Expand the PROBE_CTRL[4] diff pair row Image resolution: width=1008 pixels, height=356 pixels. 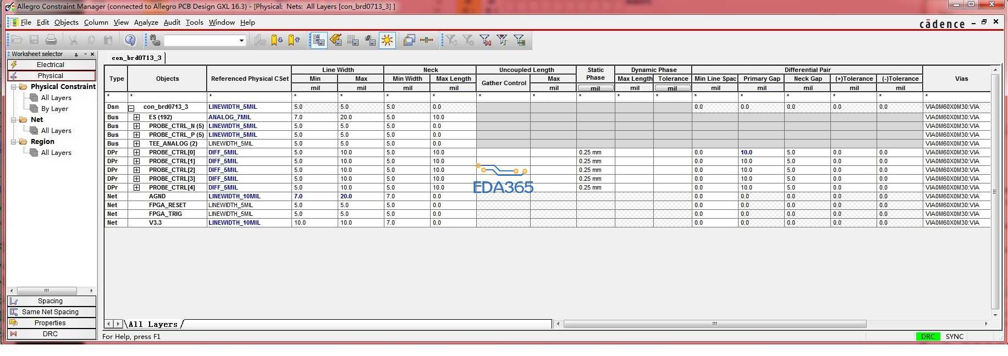click(136, 187)
